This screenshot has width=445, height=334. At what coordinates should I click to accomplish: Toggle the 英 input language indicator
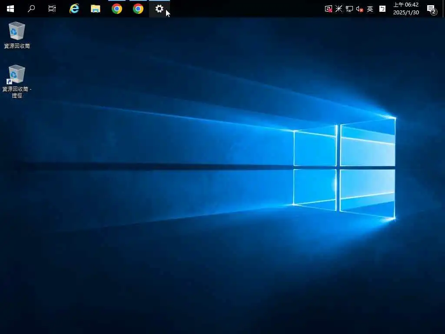[x=370, y=9]
